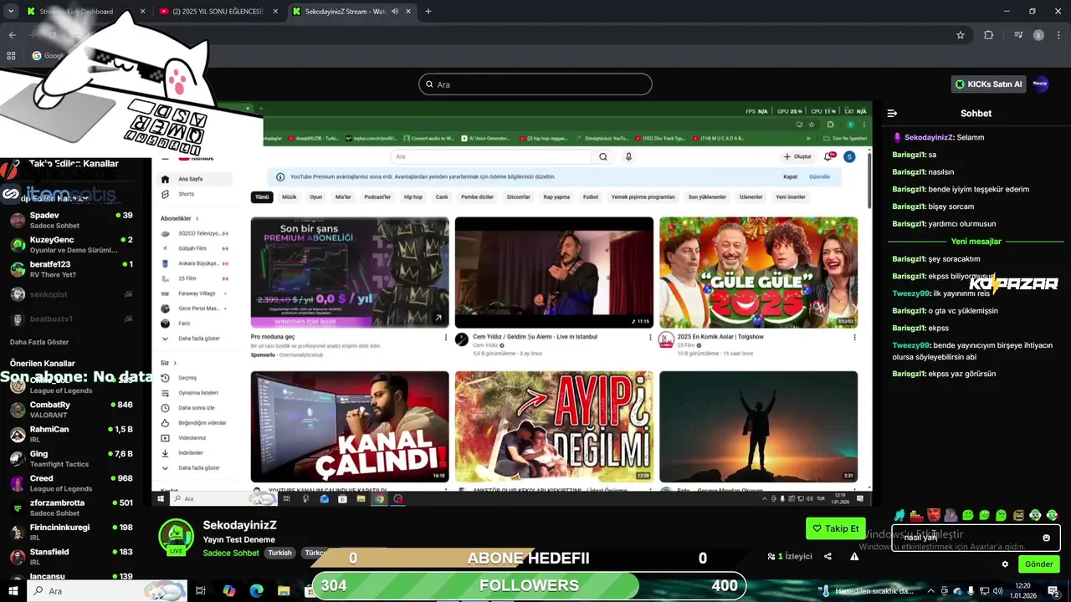Select the Hip hop filter chip
This screenshot has height=602, width=1071.
[413, 197]
